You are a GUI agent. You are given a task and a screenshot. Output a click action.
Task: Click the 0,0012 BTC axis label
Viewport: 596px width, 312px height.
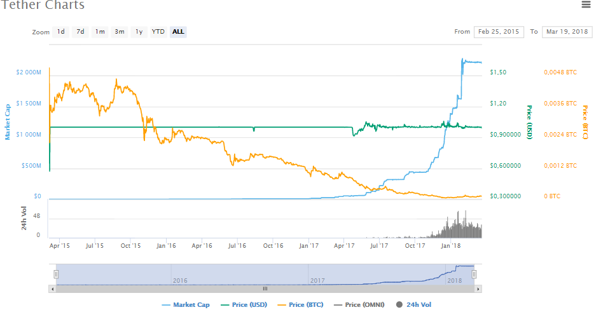point(560,165)
